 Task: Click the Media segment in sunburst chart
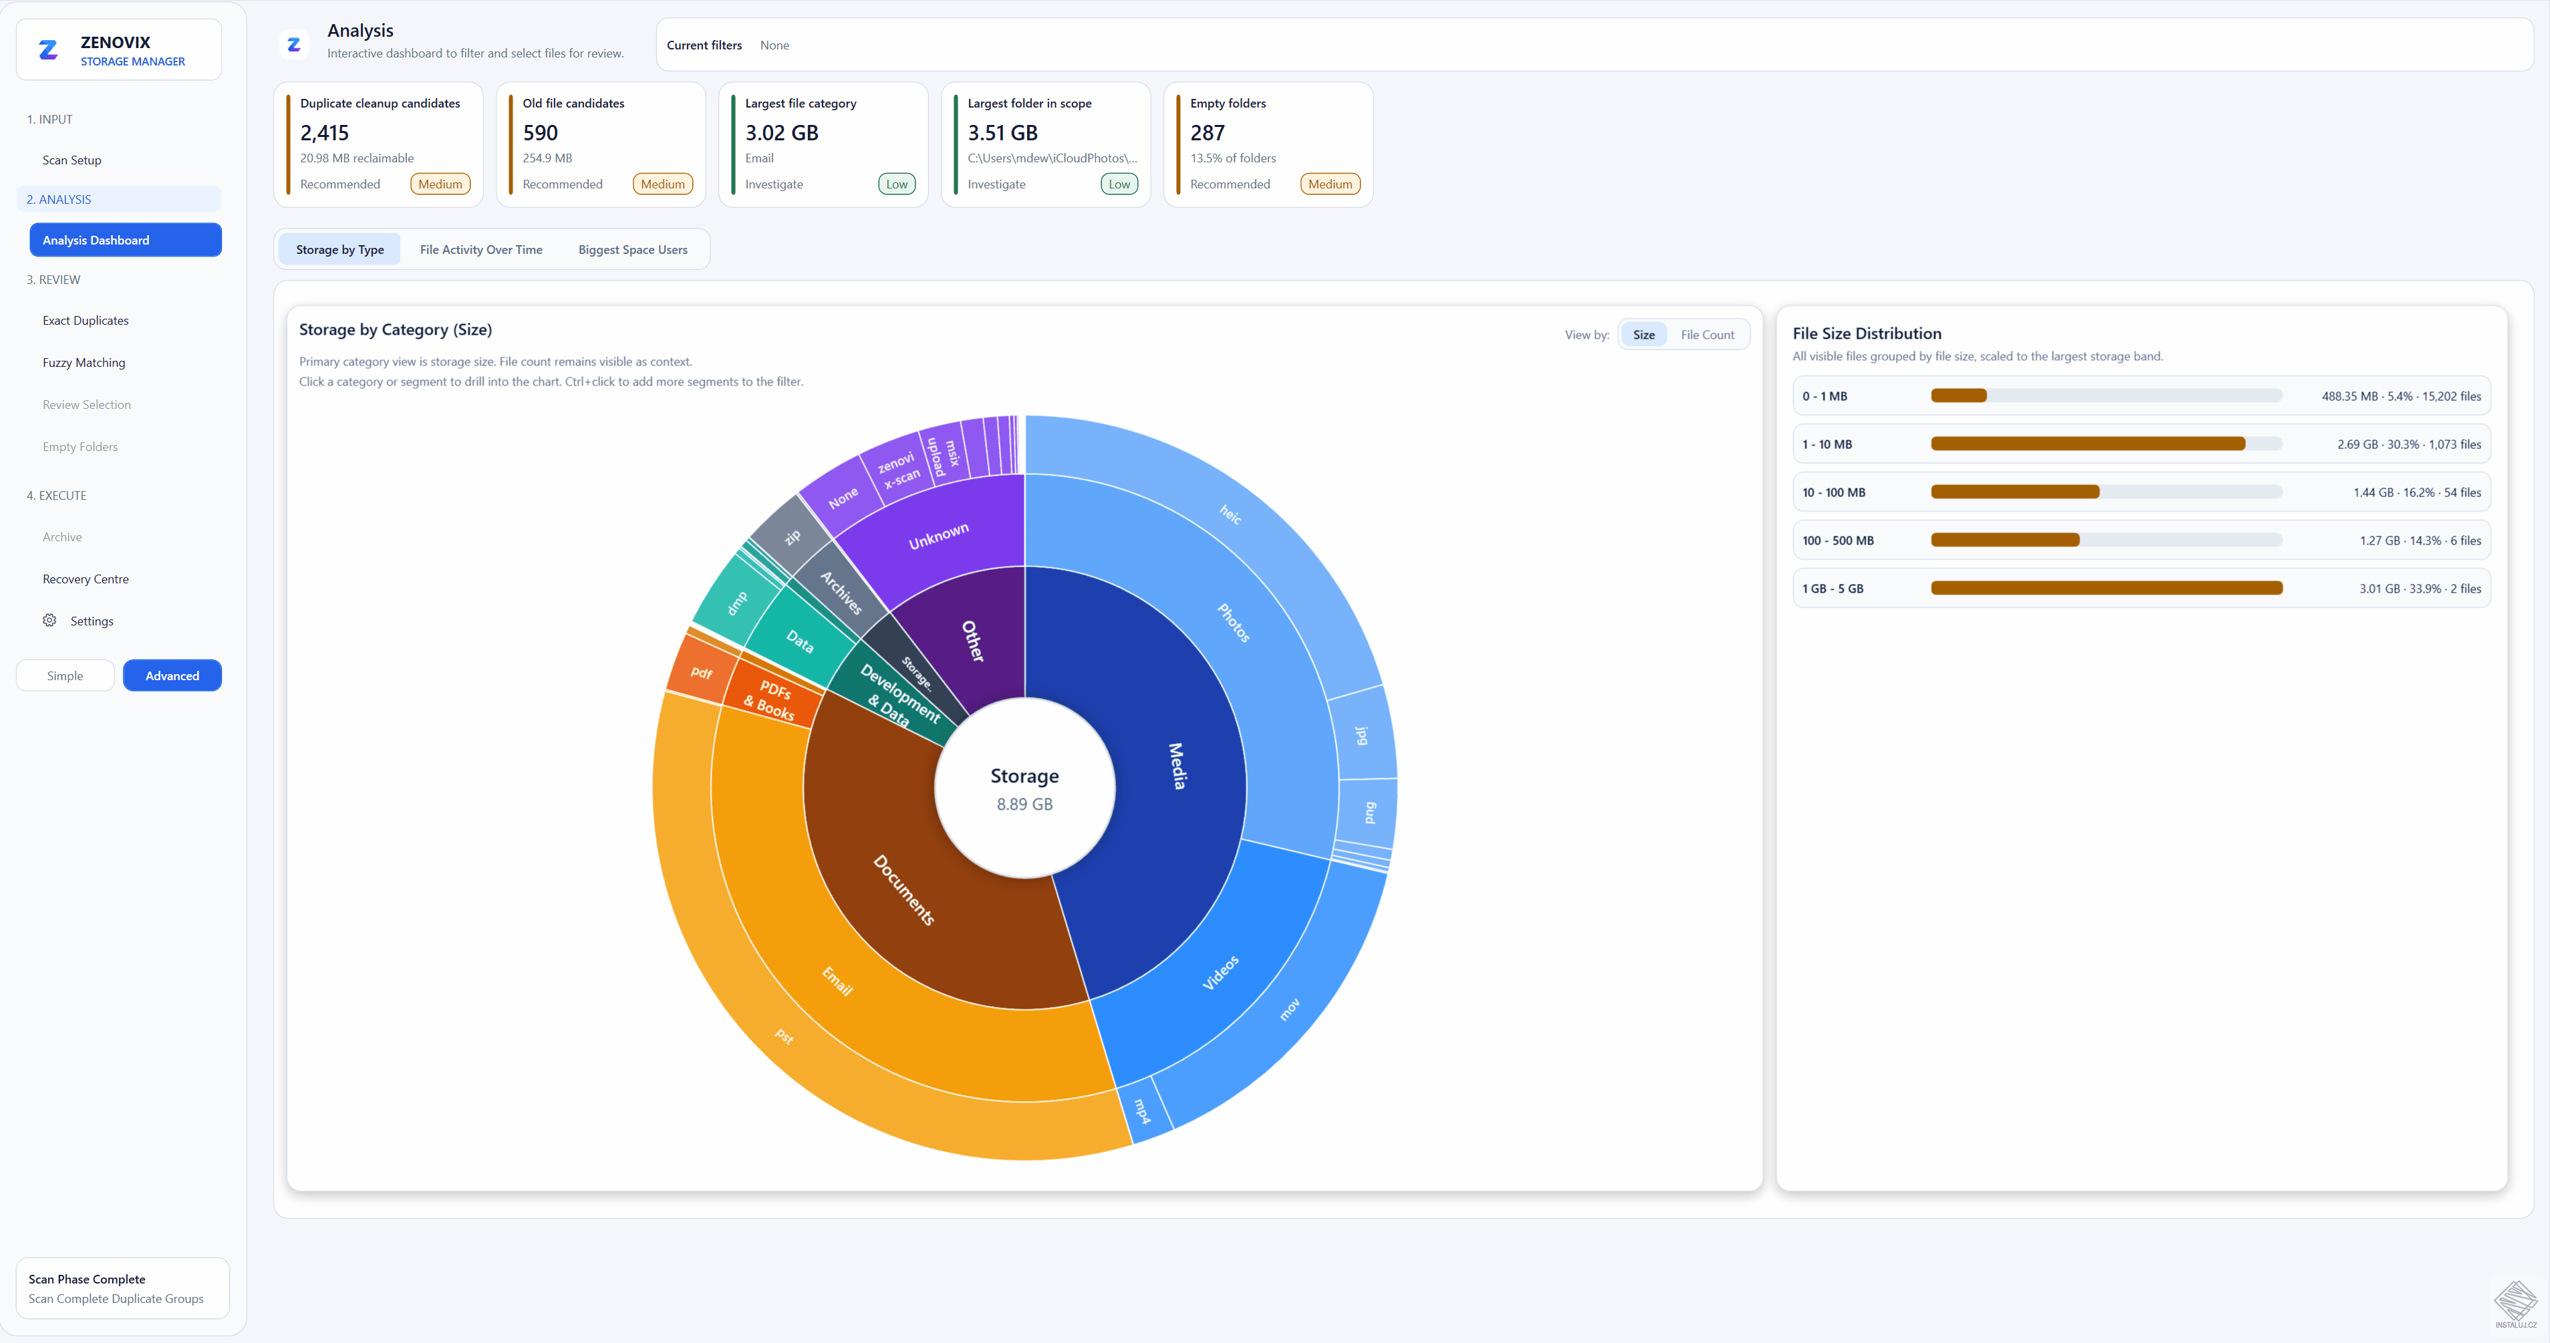click(x=1176, y=767)
